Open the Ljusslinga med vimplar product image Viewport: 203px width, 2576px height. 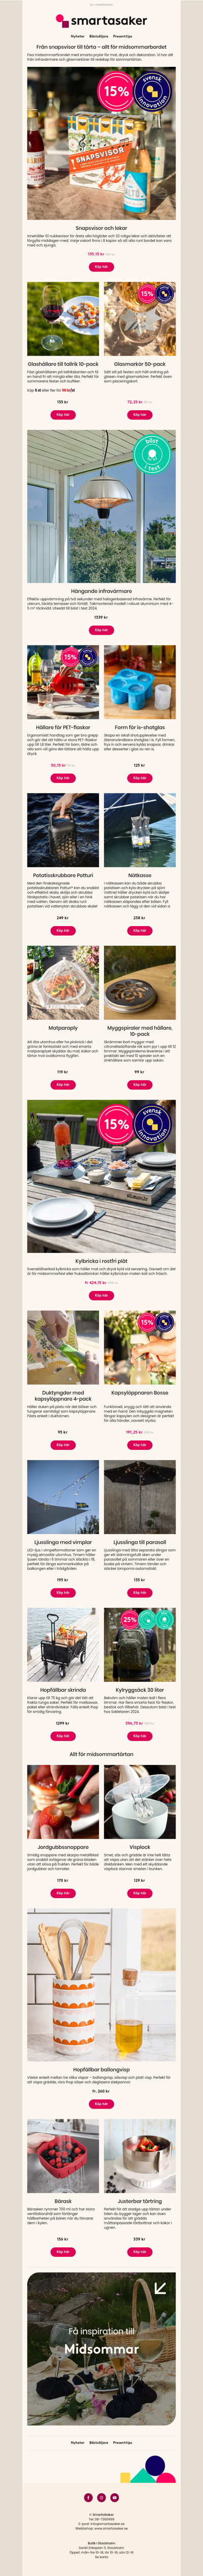[x=63, y=1497]
